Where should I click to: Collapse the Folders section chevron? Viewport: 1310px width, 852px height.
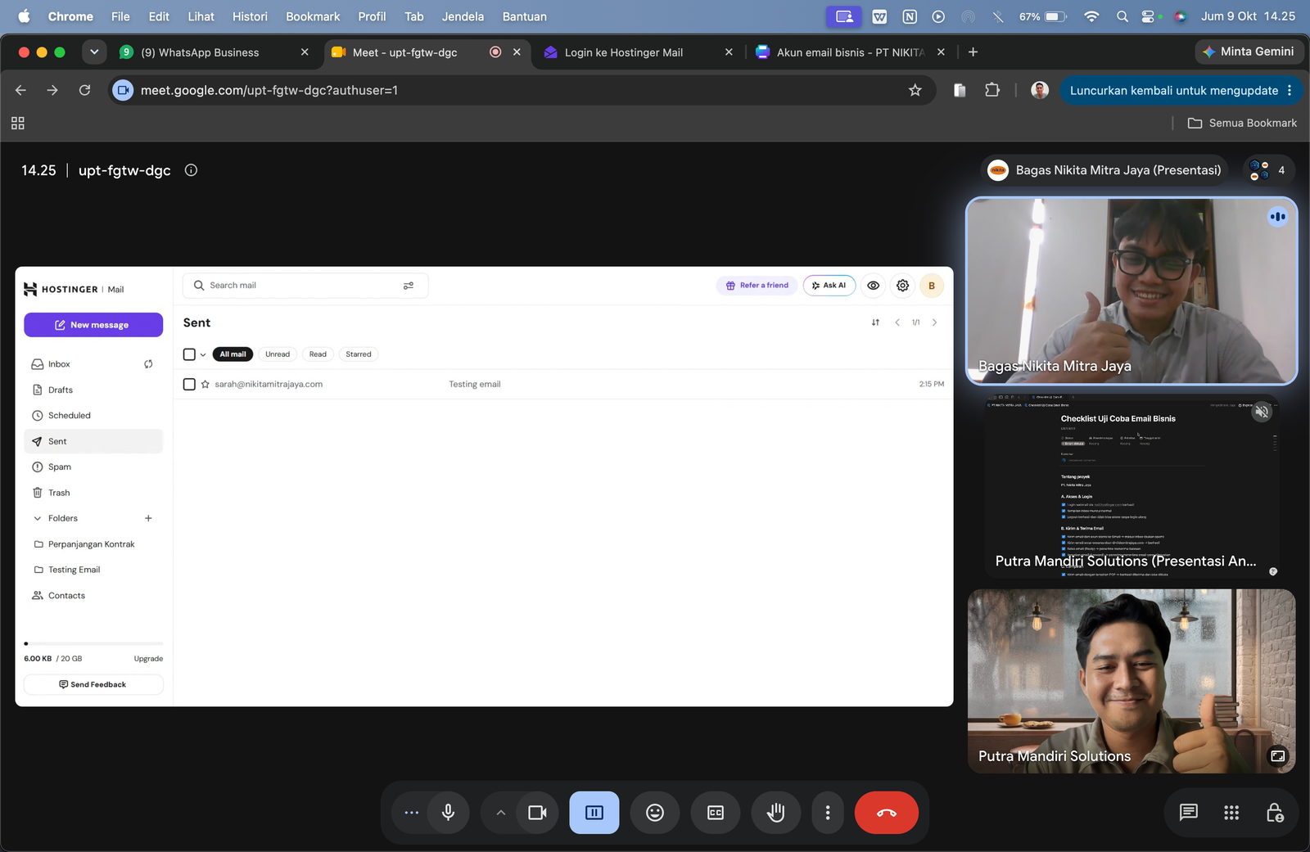click(38, 518)
